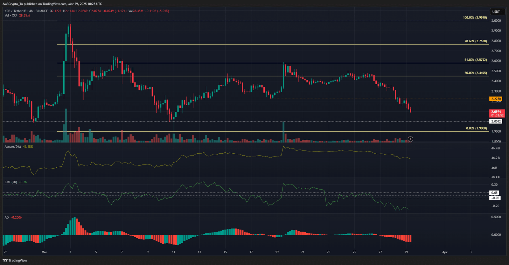Click the lightning bolt events icon
Viewport: 509px width, 265px height.
click(x=410, y=139)
